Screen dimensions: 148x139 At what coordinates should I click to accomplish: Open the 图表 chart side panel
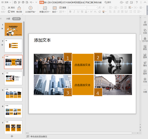pos(145,56)
